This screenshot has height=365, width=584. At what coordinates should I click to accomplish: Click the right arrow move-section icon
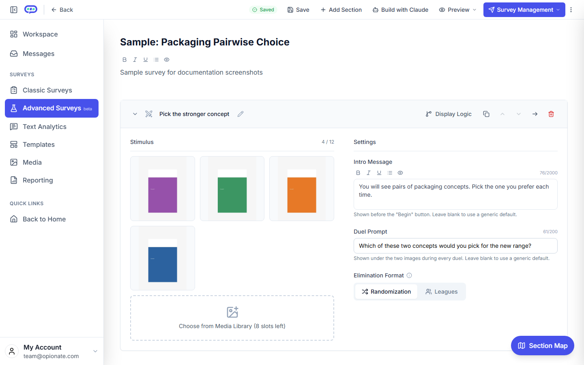535,114
